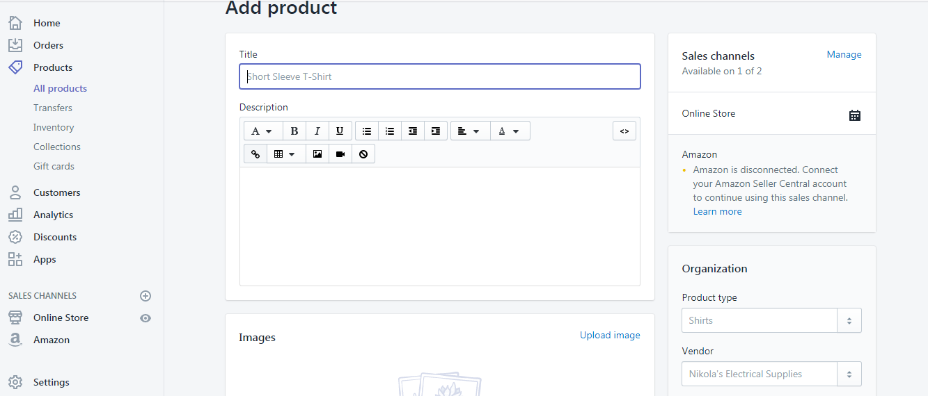Toggle italic formatting in description editor
928x396 pixels.
(x=317, y=131)
